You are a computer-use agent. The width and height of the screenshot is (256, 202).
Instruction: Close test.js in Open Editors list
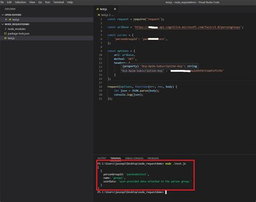click(x=6, y=19)
